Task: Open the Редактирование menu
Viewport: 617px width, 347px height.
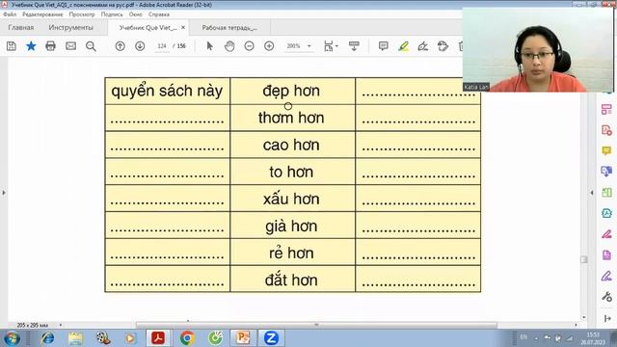Action: pyautogui.click(x=42, y=14)
